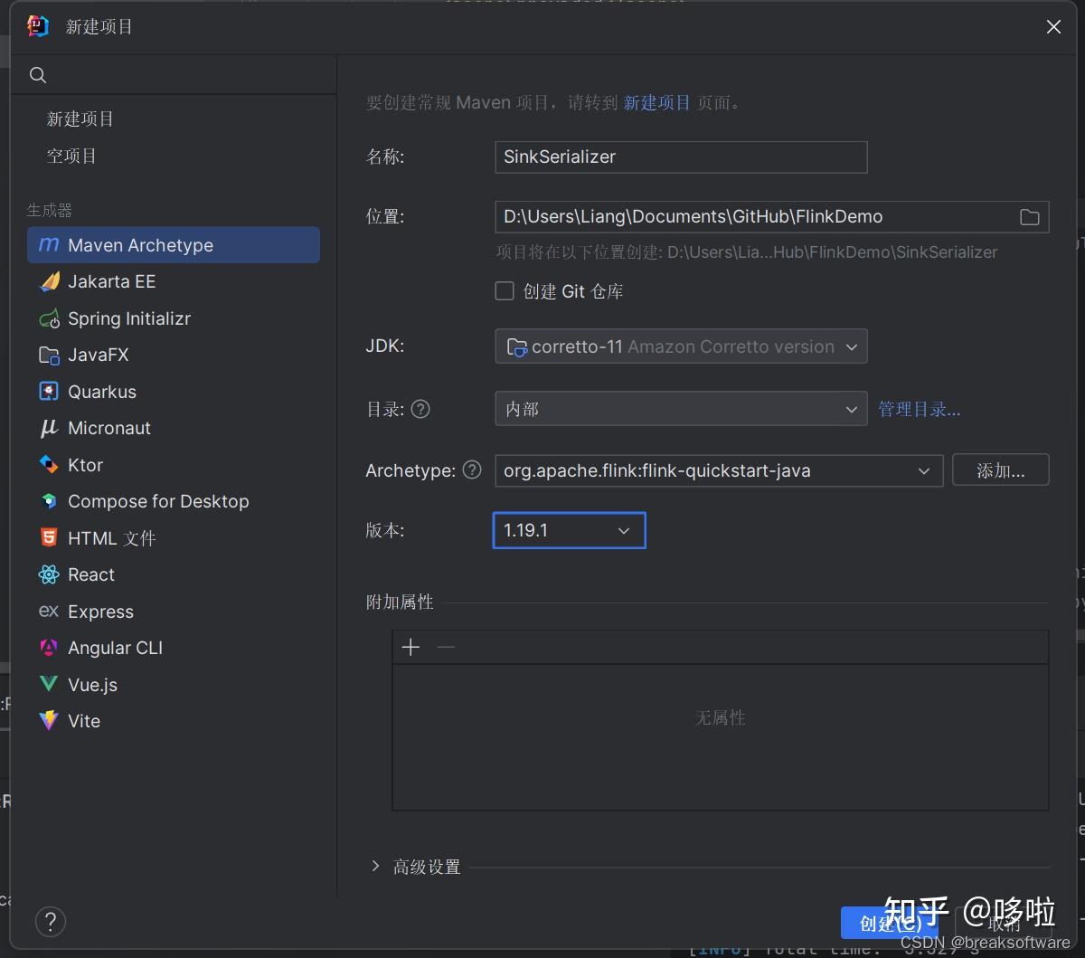Open 管理目录... link
The height and width of the screenshot is (958, 1085).
[x=919, y=408]
